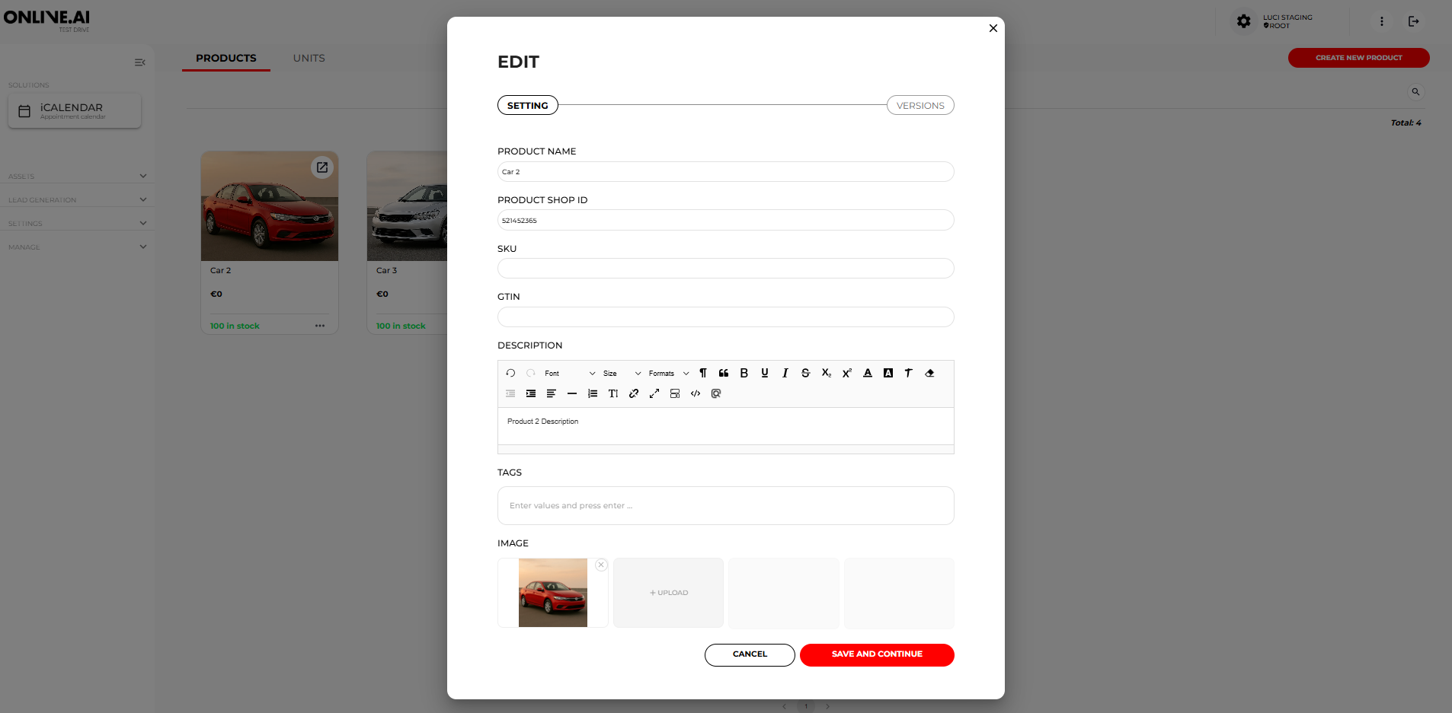Open the code view in editor
The image size is (1452, 713).
tap(695, 393)
